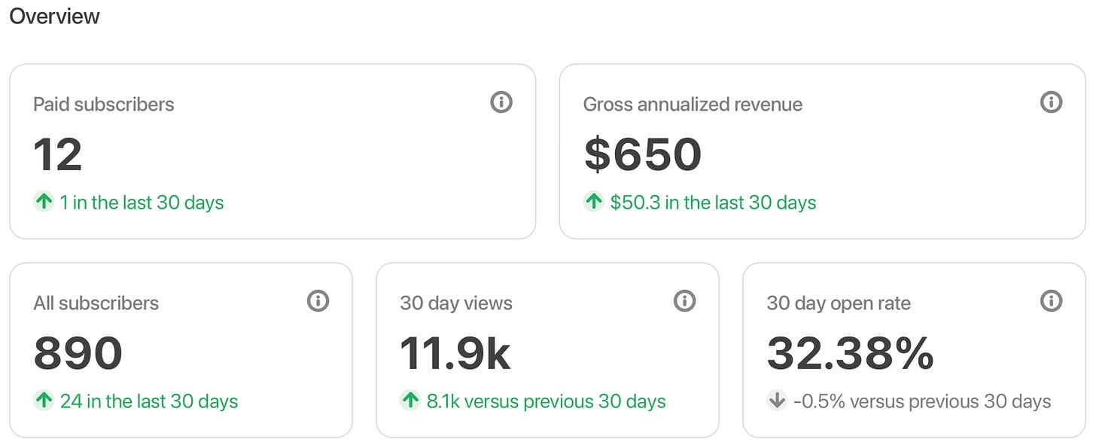Click the 890 subscribers value

[x=78, y=354]
